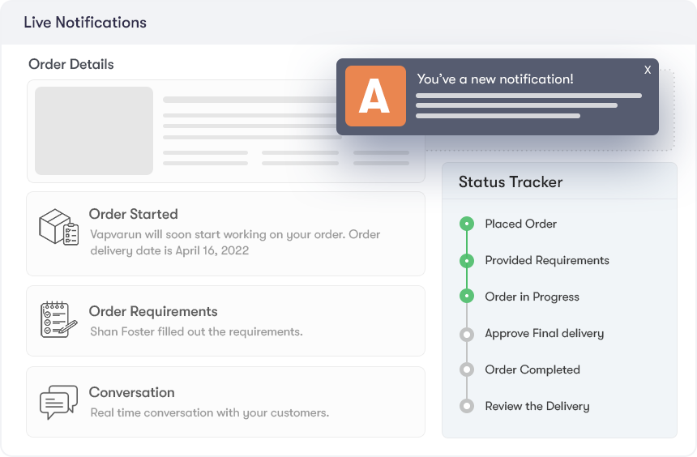Viewport: 697px width, 457px height.
Task: Click the "Vapvarun will soon start working" description
Action: [x=235, y=242]
